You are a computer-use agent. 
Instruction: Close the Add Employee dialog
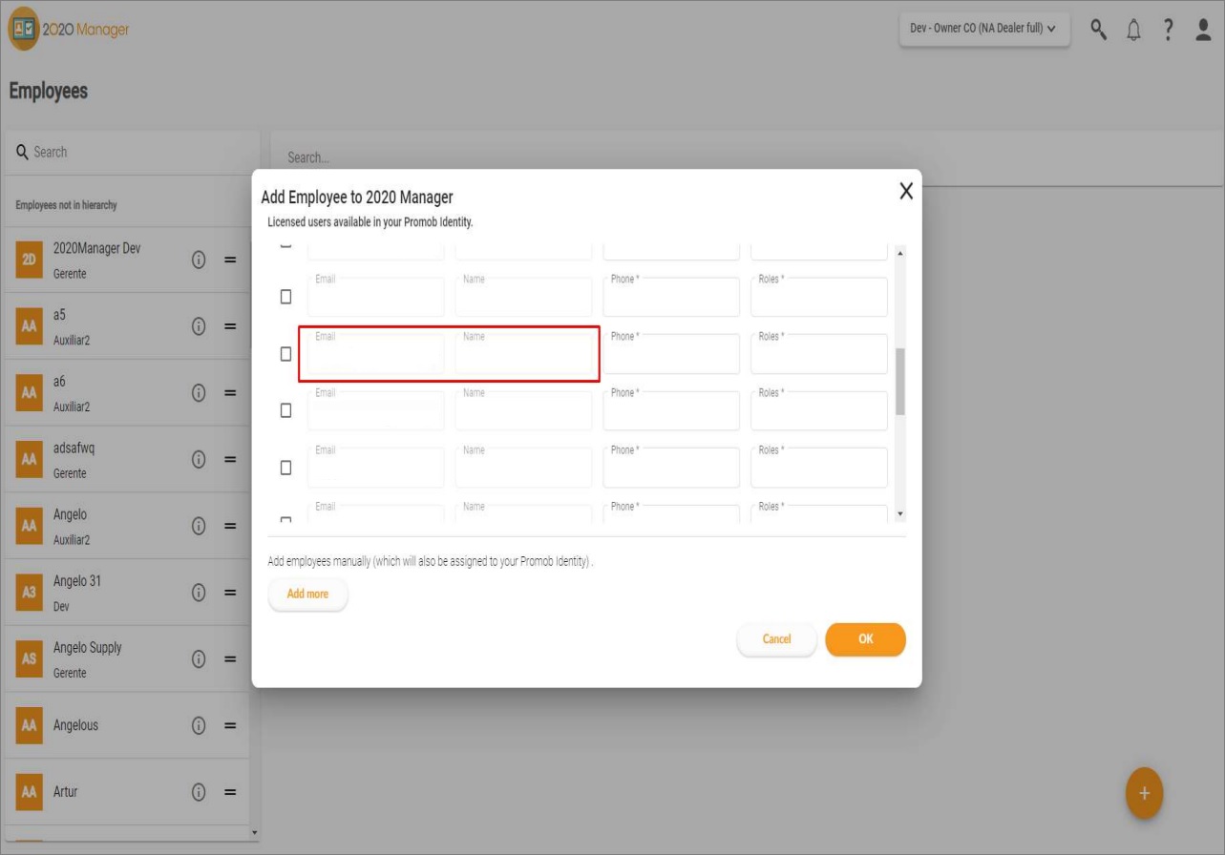point(906,191)
